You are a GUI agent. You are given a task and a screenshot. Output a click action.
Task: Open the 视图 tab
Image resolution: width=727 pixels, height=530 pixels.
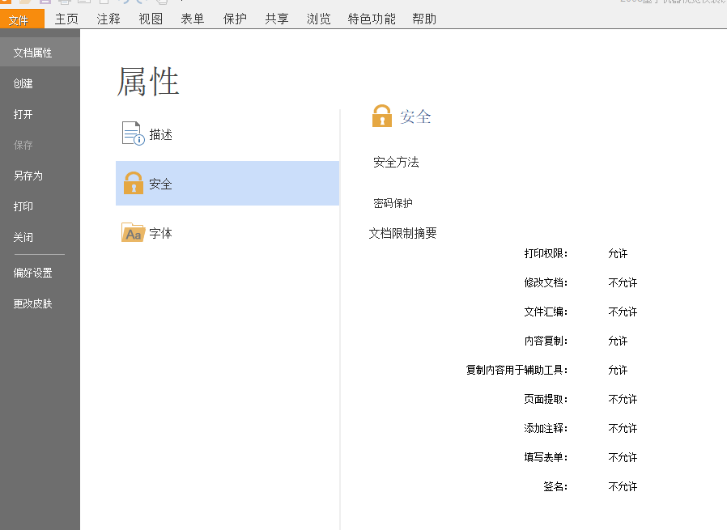(x=151, y=19)
